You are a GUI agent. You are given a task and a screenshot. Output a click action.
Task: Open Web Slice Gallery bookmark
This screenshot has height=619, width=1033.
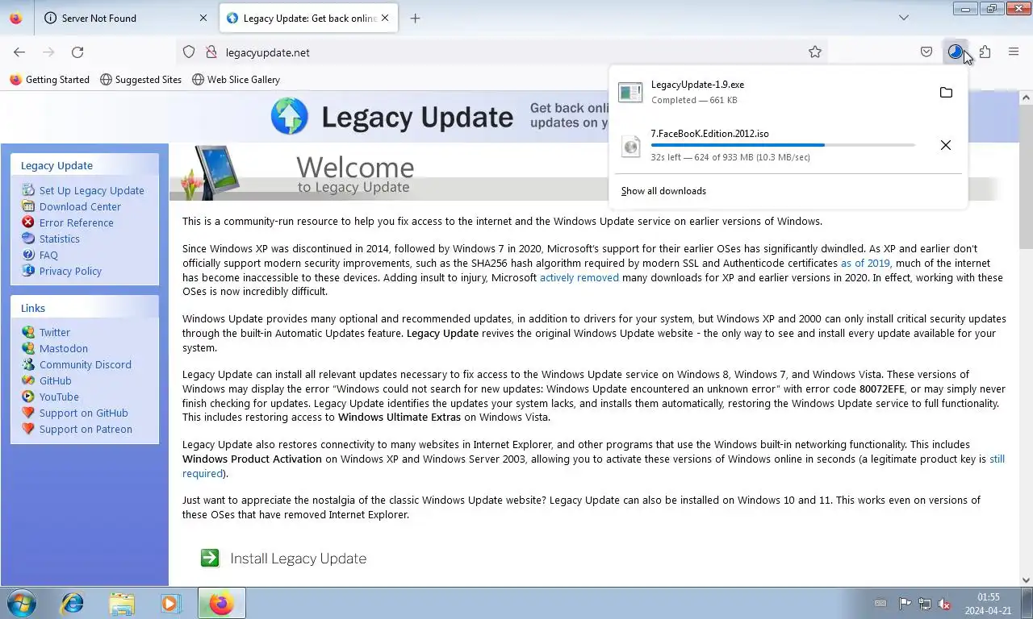click(236, 80)
